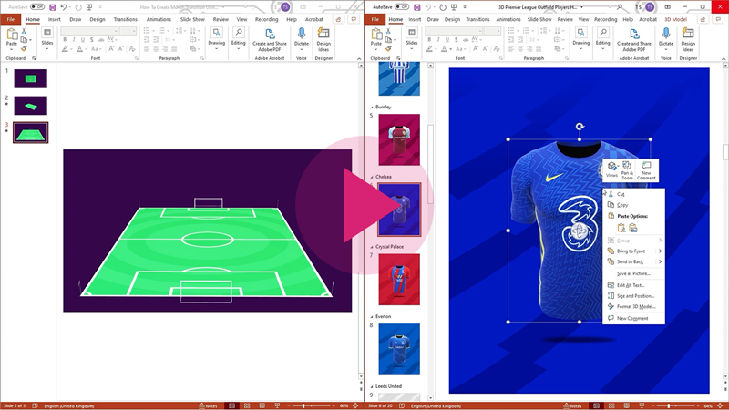Click the rotation handle above the shirt model
The width and height of the screenshot is (729, 410).
[580, 128]
